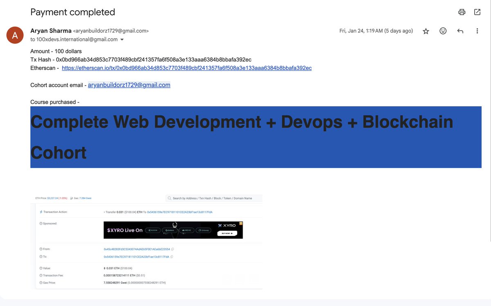Click 'to 100xdevs.international@gmail.com' recipient text
The height and width of the screenshot is (306, 491).
point(74,40)
